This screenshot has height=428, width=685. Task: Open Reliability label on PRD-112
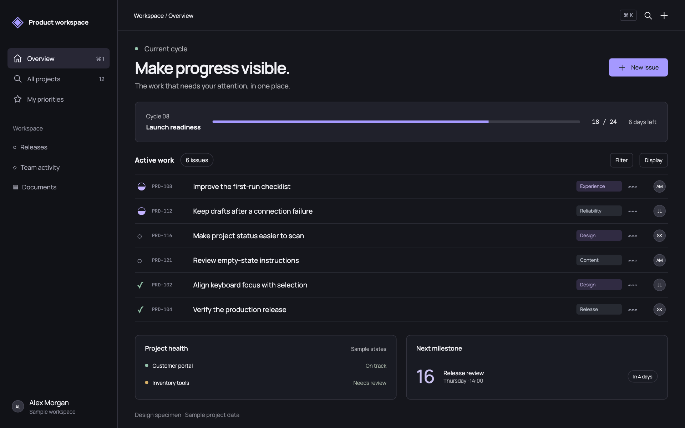(599, 211)
